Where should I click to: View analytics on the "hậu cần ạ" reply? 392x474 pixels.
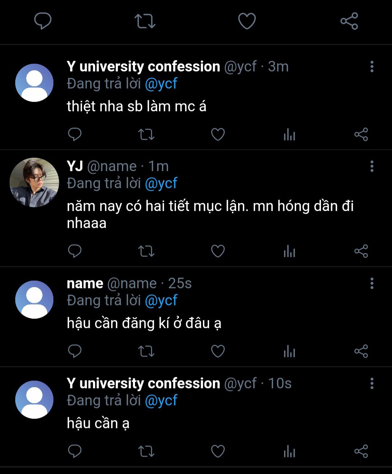289,451
